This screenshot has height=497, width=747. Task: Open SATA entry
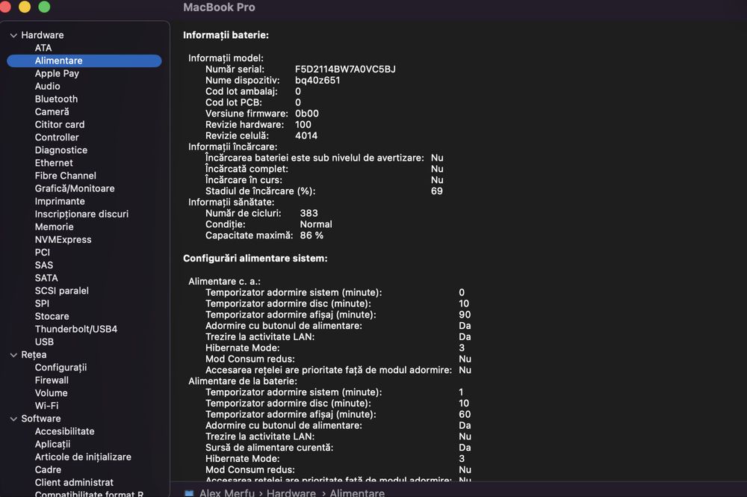coord(46,278)
